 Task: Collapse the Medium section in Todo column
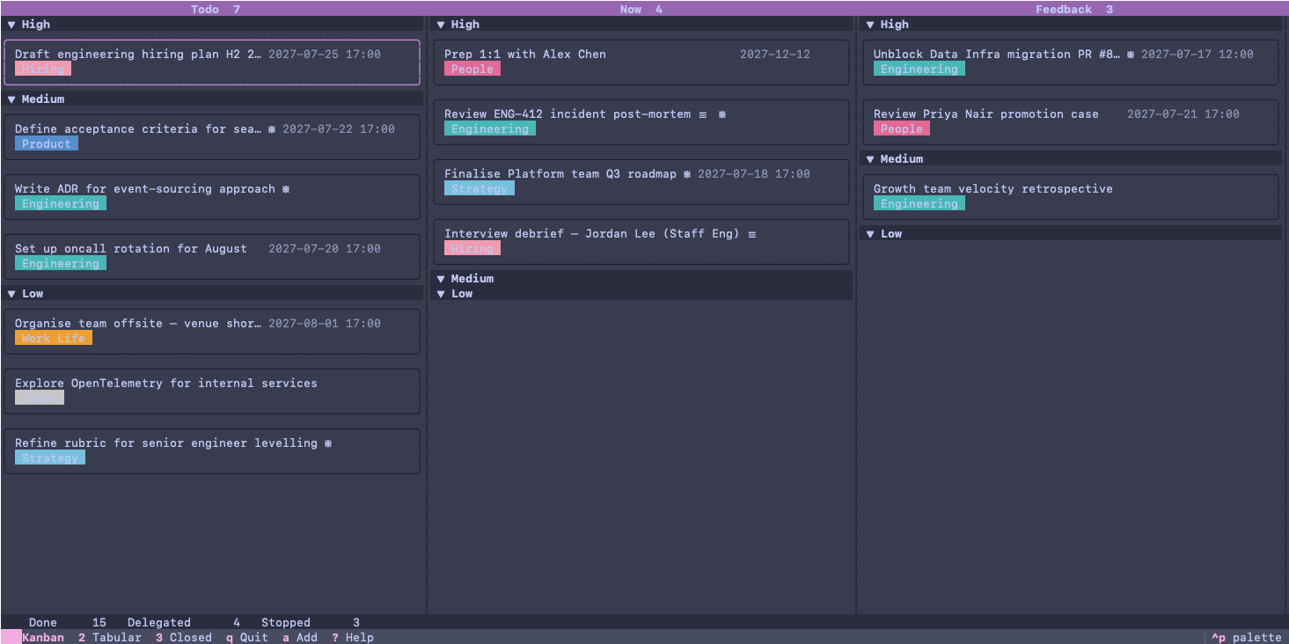click(x=11, y=99)
